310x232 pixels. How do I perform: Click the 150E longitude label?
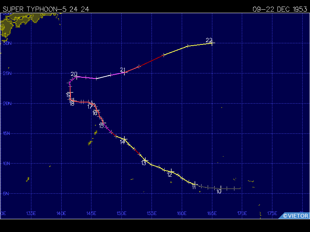click(121, 213)
